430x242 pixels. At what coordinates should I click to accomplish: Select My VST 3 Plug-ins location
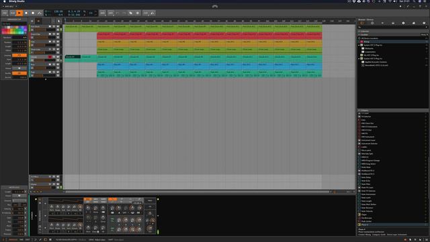point(371,55)
